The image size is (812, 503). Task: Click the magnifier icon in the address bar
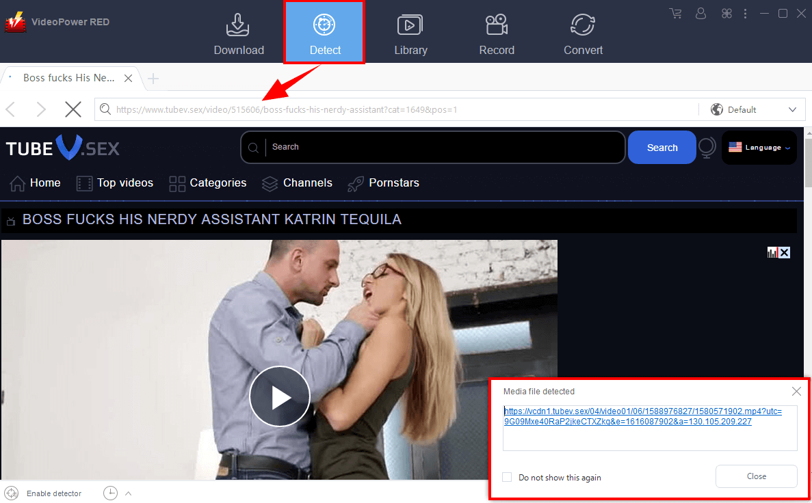click(105, 109)
